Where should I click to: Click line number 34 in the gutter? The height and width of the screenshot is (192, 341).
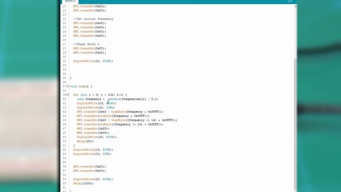[64, 74]
